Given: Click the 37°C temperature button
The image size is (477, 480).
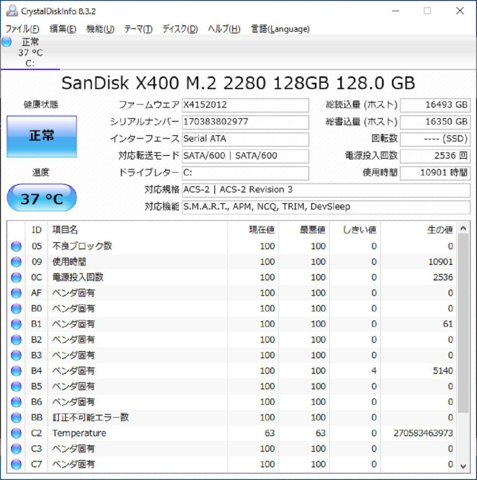Looking at the screenshot, I should [42, 197].
